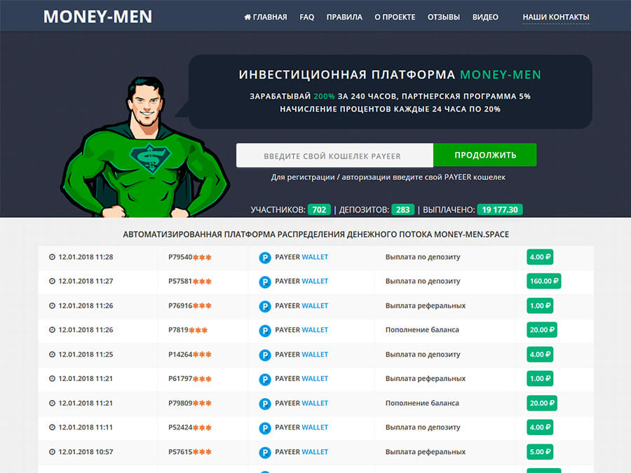Click the clock icon in the 11:27 row
The height and width of the screenshot is (473, 631).
click(53, 281)
